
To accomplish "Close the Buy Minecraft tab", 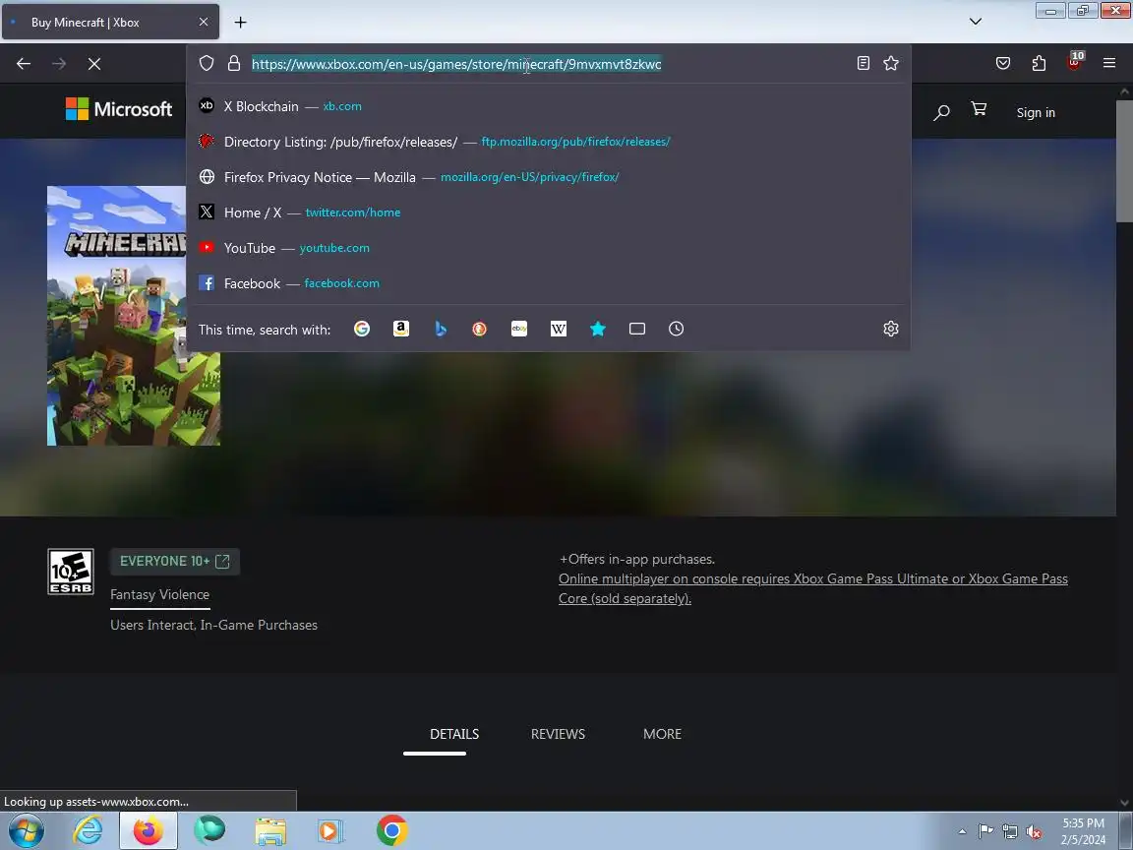I will click(x=204, y=23).
